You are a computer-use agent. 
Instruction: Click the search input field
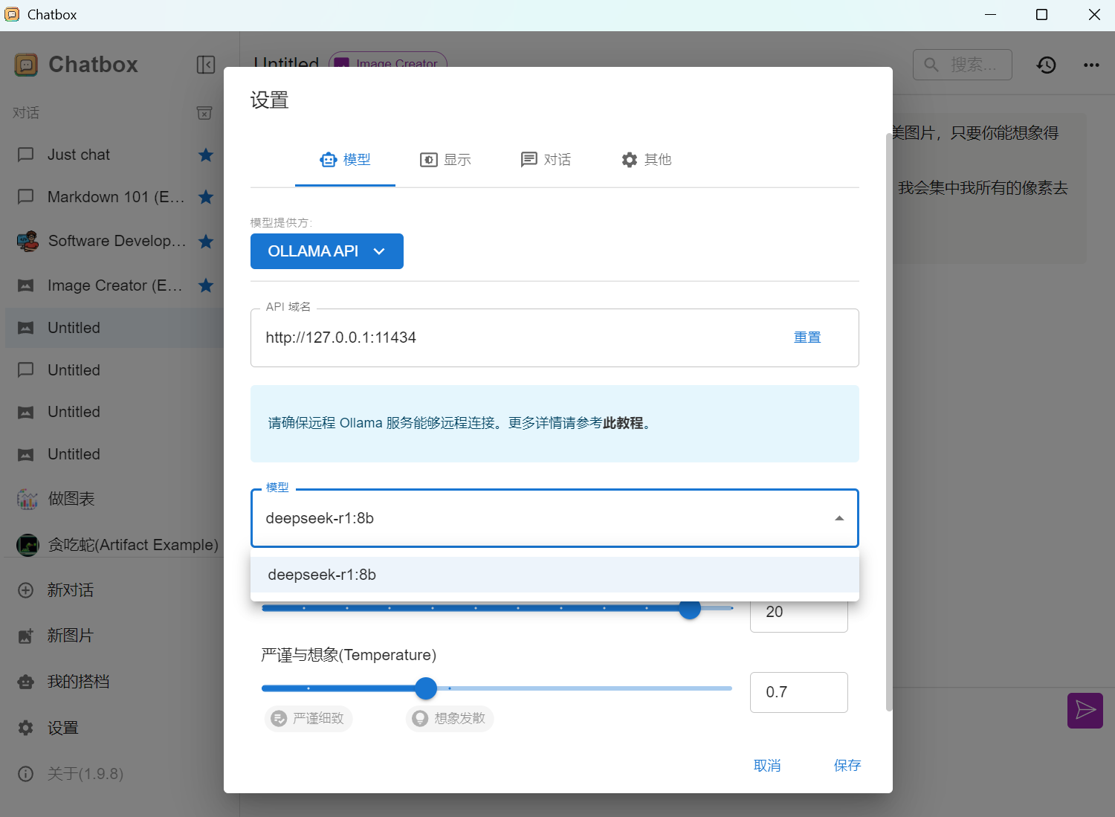point(962,65)
